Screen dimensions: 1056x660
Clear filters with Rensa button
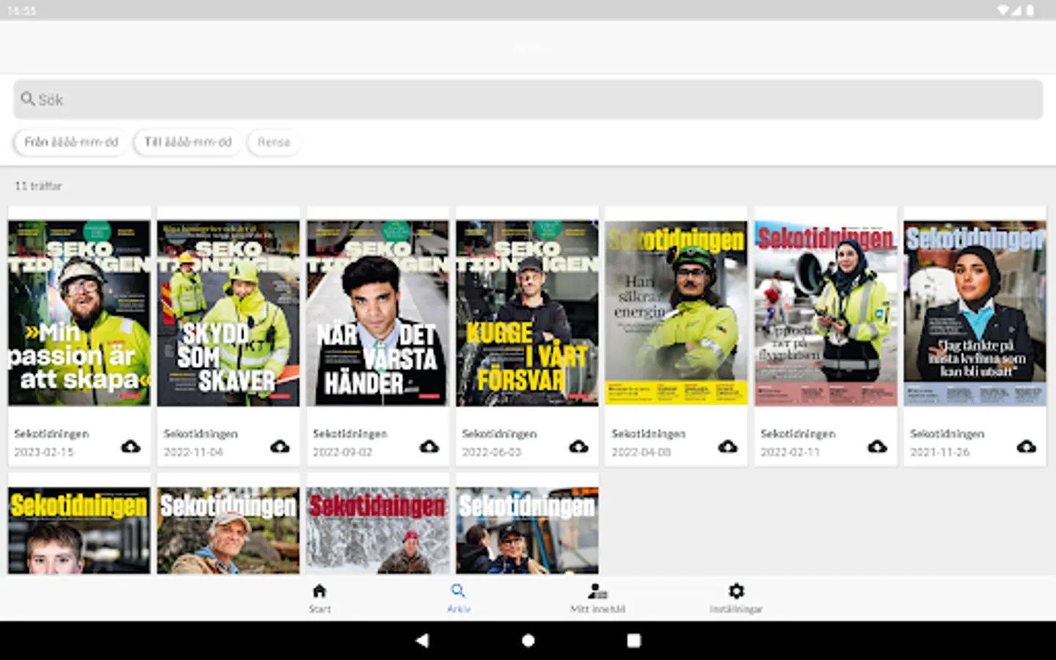tap(274, 142)
